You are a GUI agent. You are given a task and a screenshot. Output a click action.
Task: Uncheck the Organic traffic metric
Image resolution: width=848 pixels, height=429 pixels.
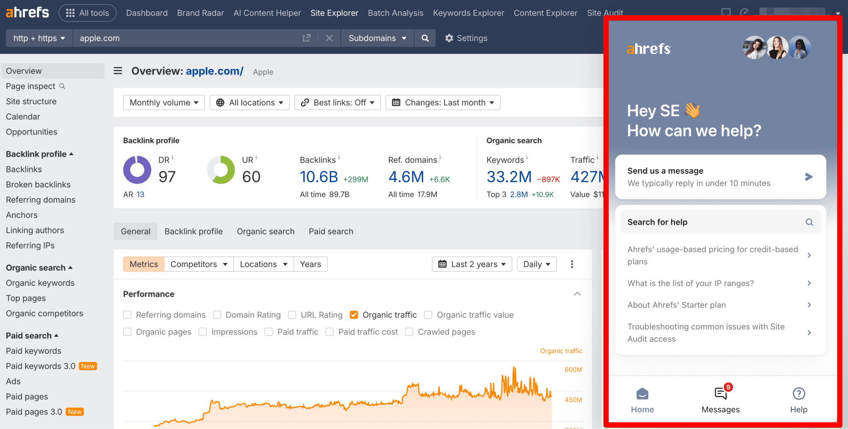tap(354, 315)
